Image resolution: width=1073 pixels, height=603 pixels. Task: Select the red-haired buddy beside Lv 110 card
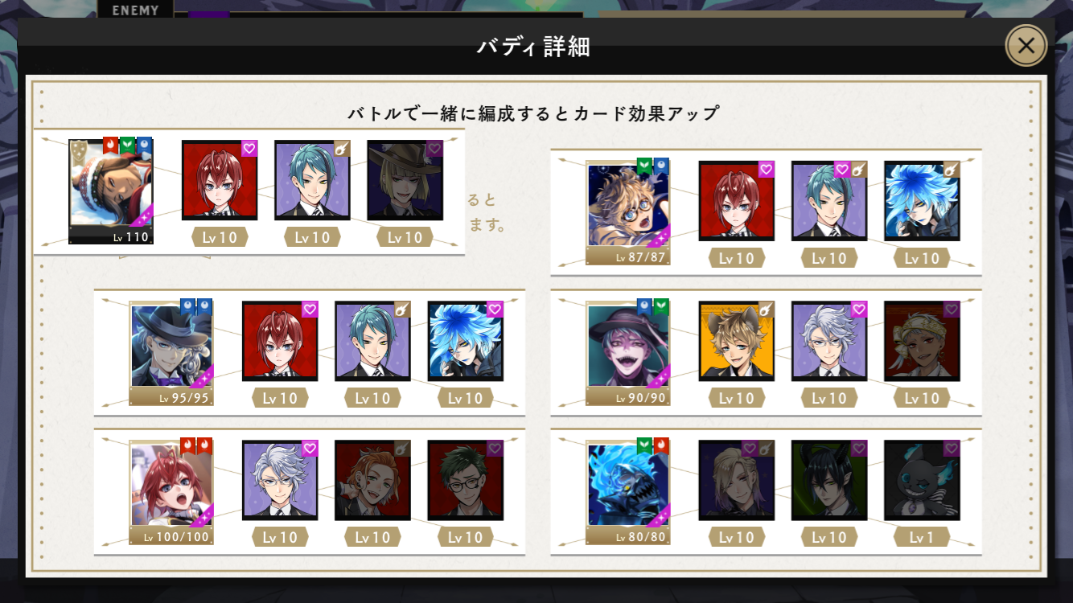(x=220, y=180)
